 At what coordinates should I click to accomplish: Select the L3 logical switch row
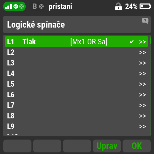[x=76, y=63]
